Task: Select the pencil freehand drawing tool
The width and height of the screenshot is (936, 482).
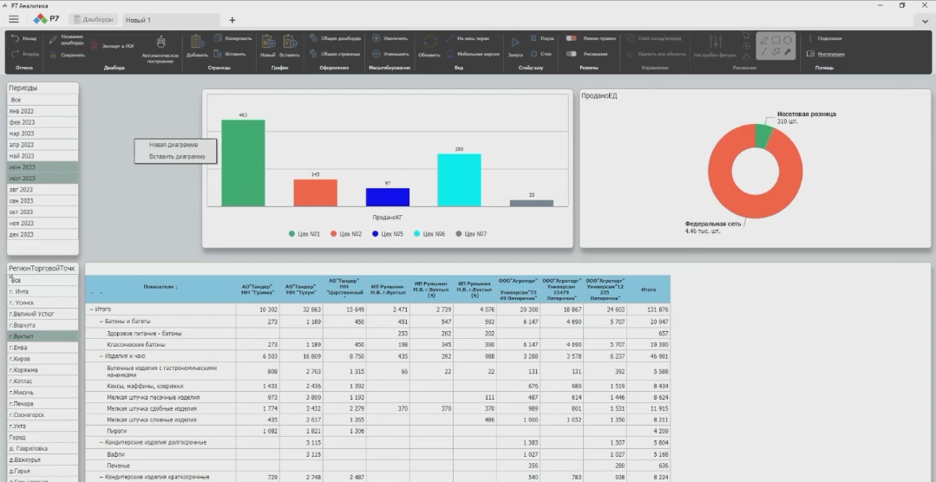Action: point(763,40)
